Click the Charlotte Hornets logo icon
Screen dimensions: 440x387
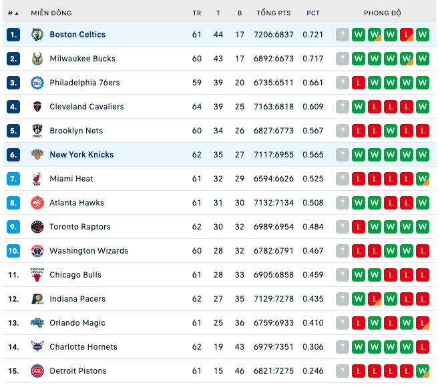pos(37,347)
